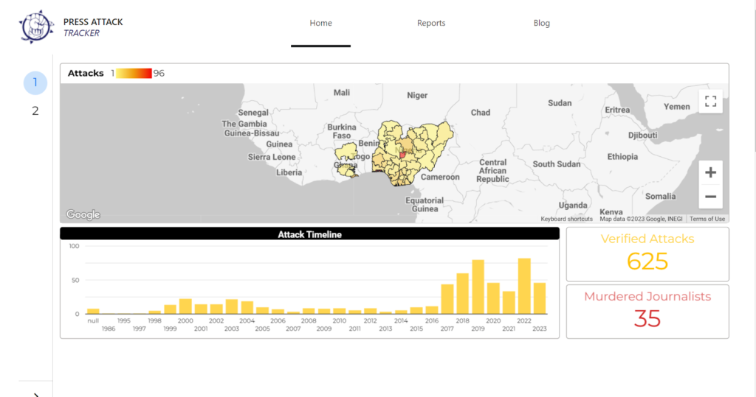
Task: Open the map Terms of Use link
Action: [707, 219]
